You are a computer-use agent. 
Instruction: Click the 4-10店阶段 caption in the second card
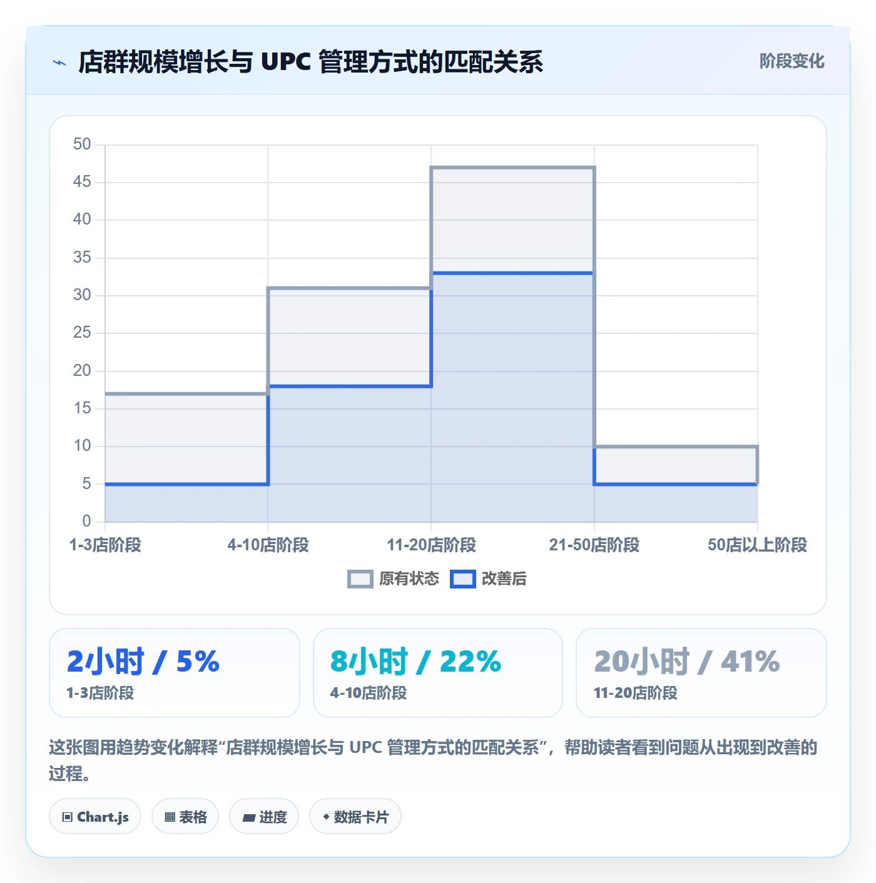pos(369,693)
